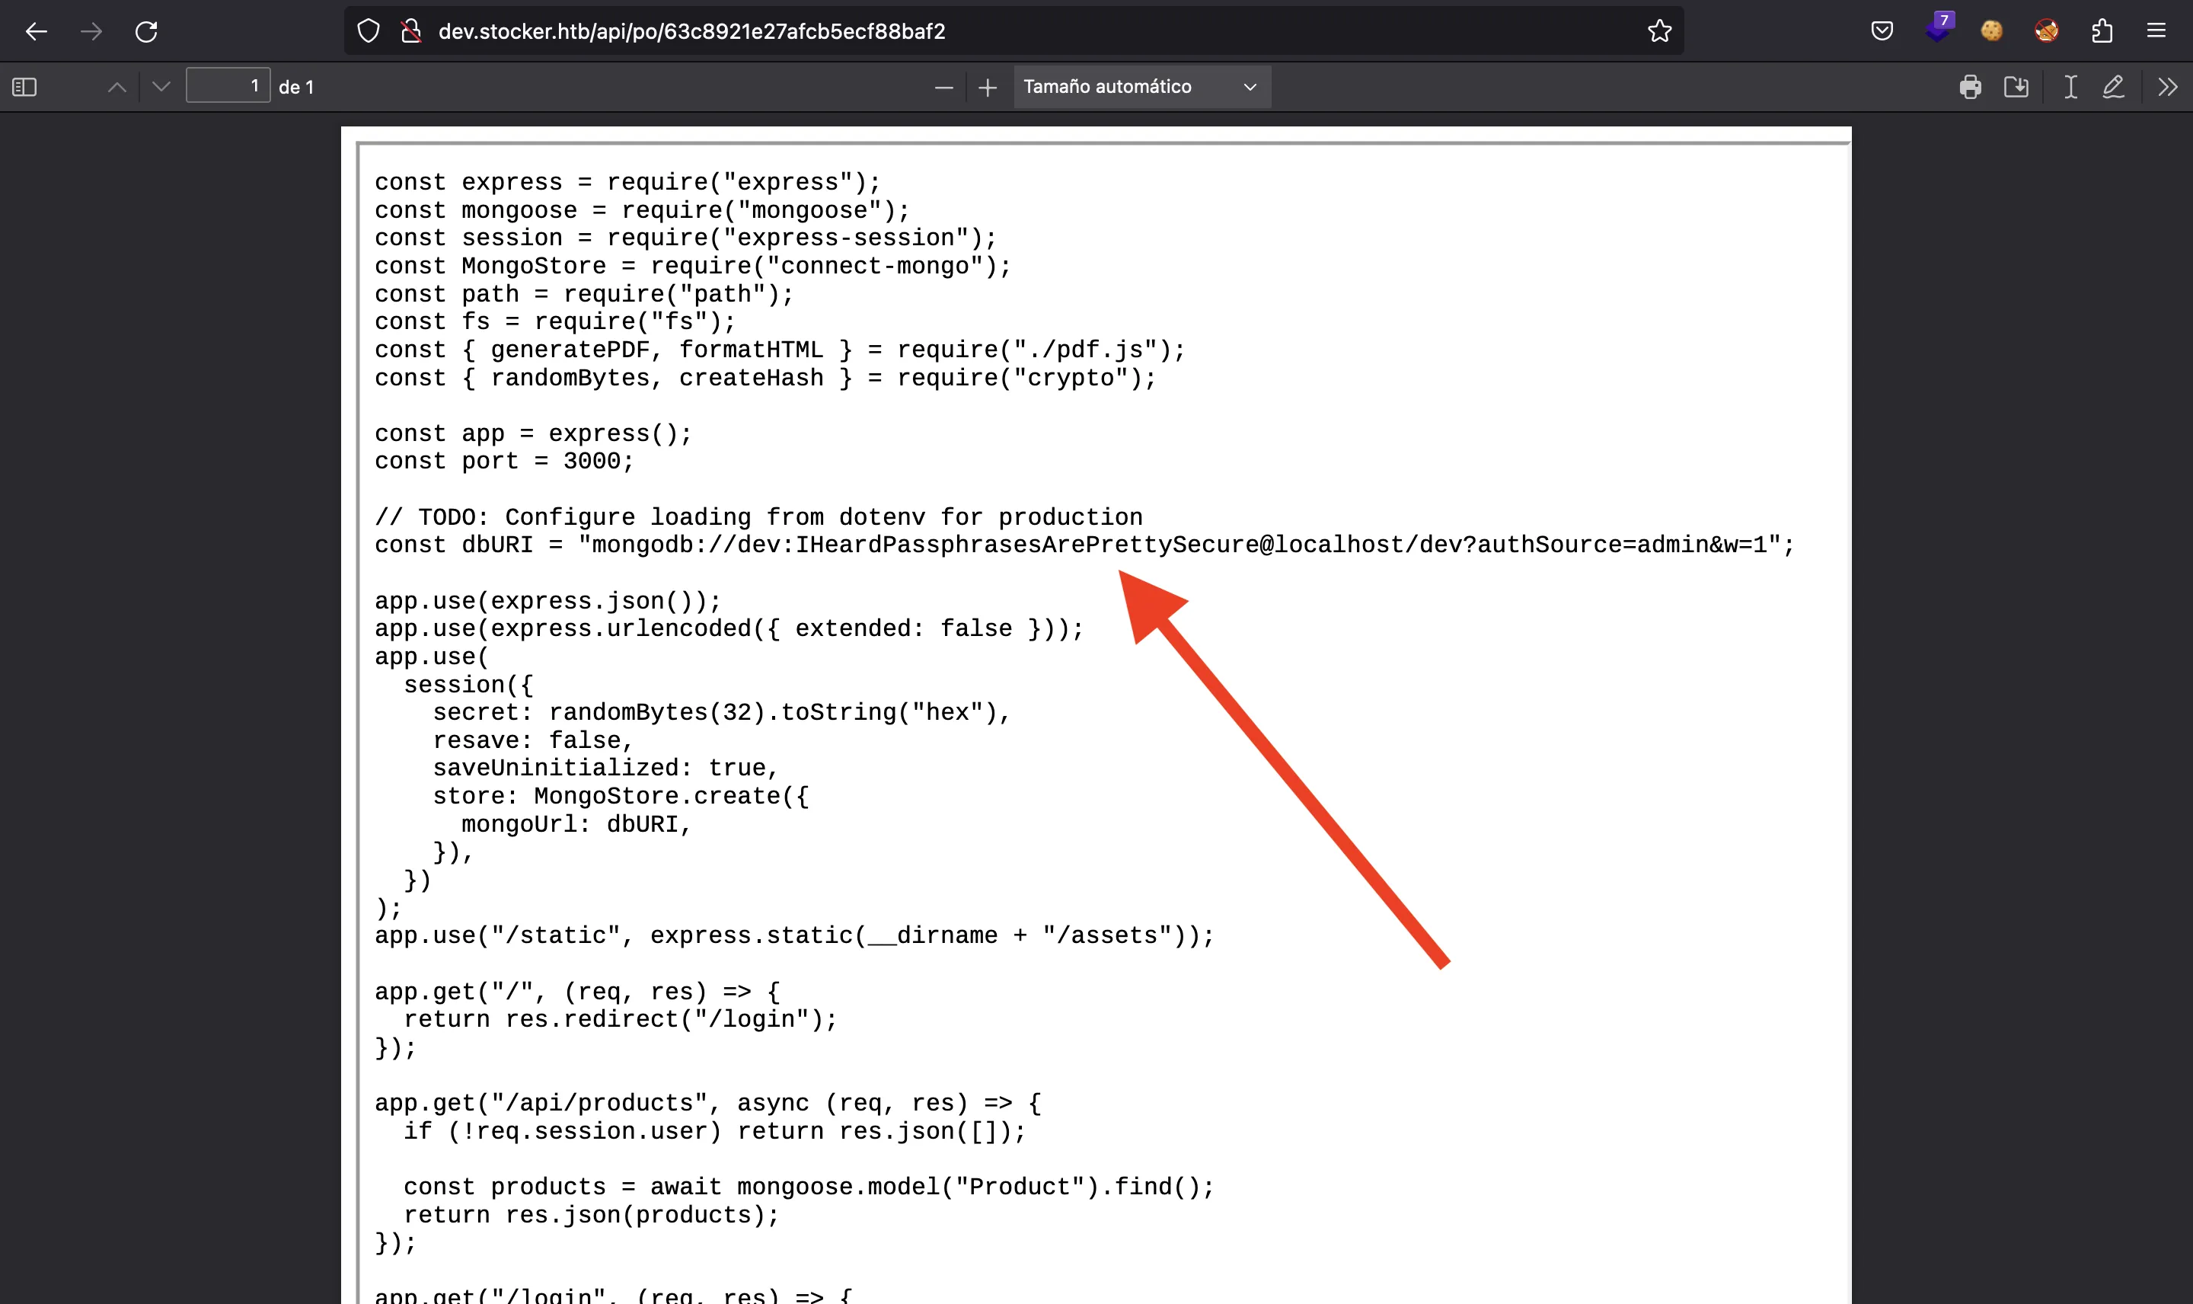Toggle the PDF viewer sidebar
The image size is (2193, 1304).
24,87
